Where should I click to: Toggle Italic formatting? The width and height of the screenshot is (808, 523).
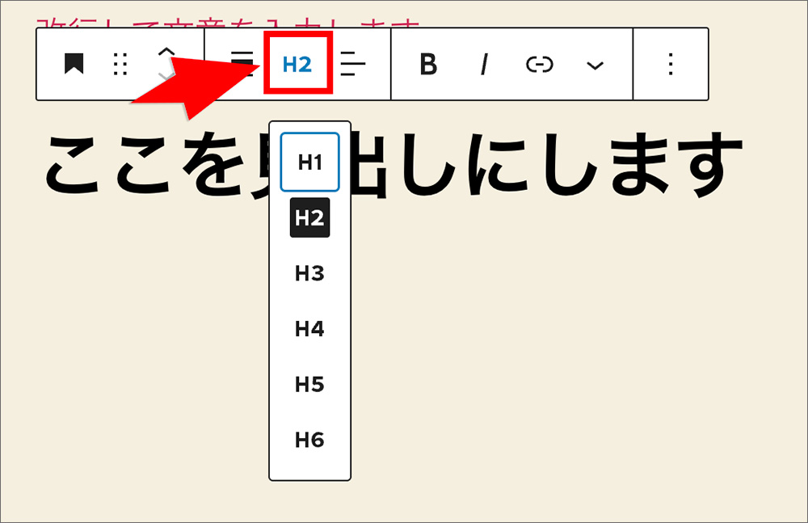pyautogui.click(x=484, y=64)
